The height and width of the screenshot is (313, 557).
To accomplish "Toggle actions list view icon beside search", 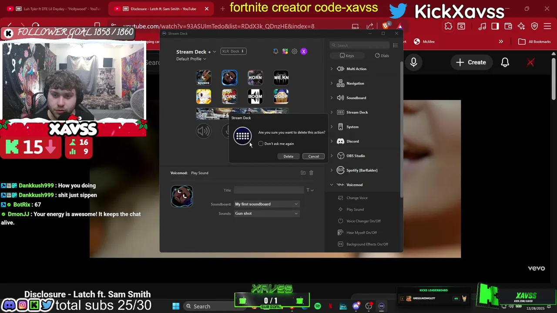I will coord(395,45).
